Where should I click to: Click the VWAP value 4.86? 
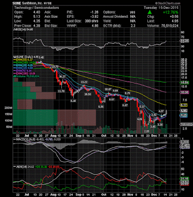point(95,26)
